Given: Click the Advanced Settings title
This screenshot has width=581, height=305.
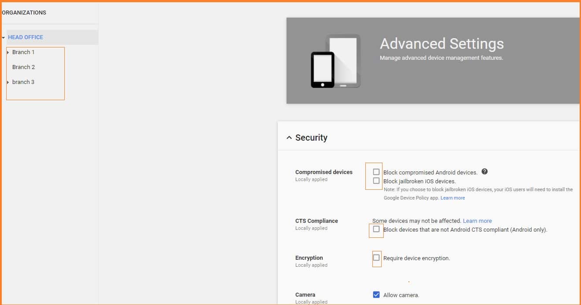Looking at the screenshot, I should click(x=441, y=44).
